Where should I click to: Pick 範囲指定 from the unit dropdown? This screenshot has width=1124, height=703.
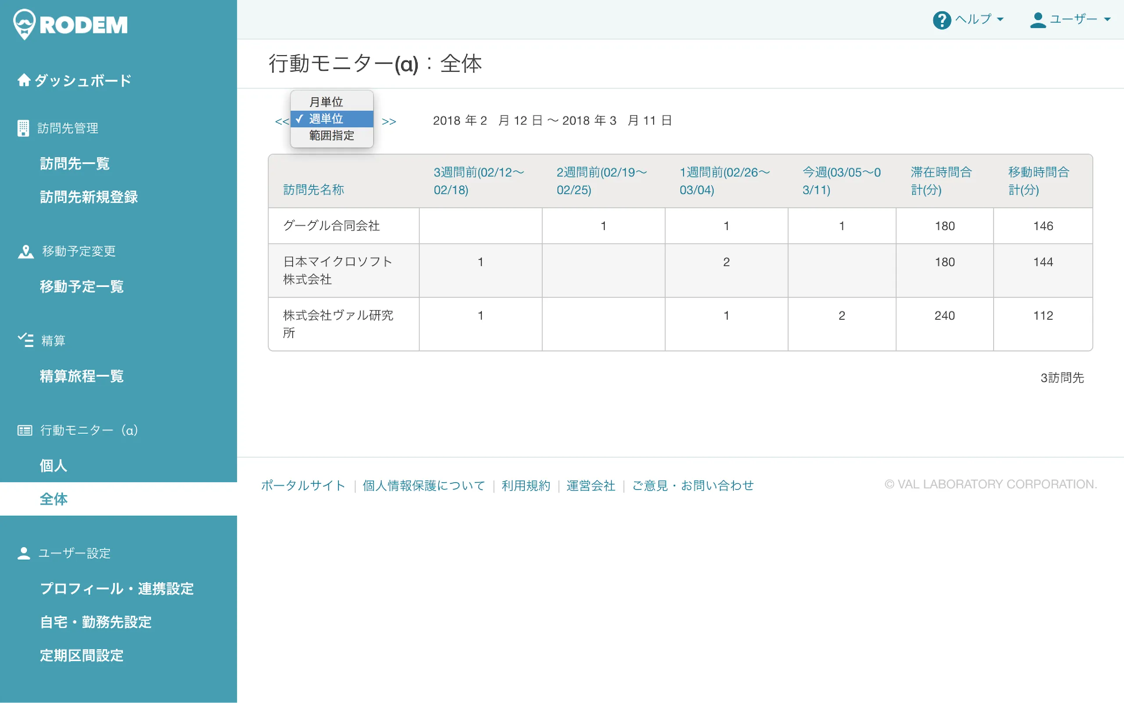point(331,135)
